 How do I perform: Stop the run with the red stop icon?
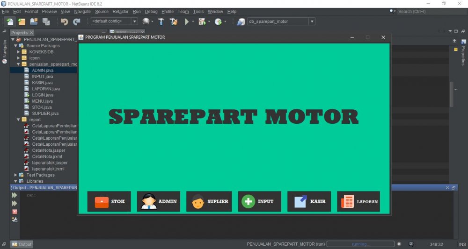[15, 212]
